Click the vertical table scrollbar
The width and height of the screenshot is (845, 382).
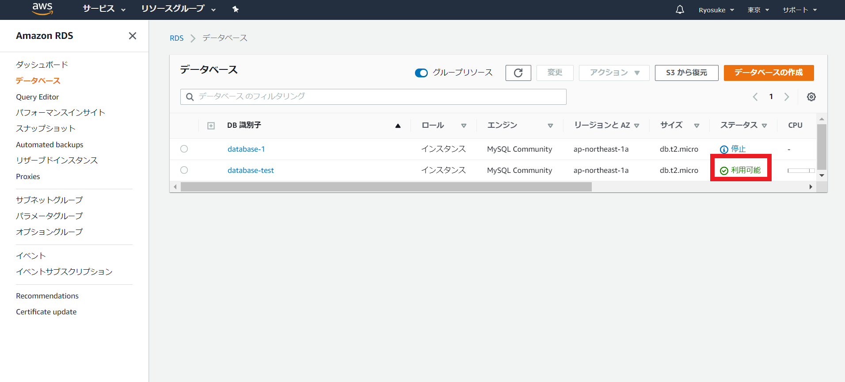click(x=822, y=147)
